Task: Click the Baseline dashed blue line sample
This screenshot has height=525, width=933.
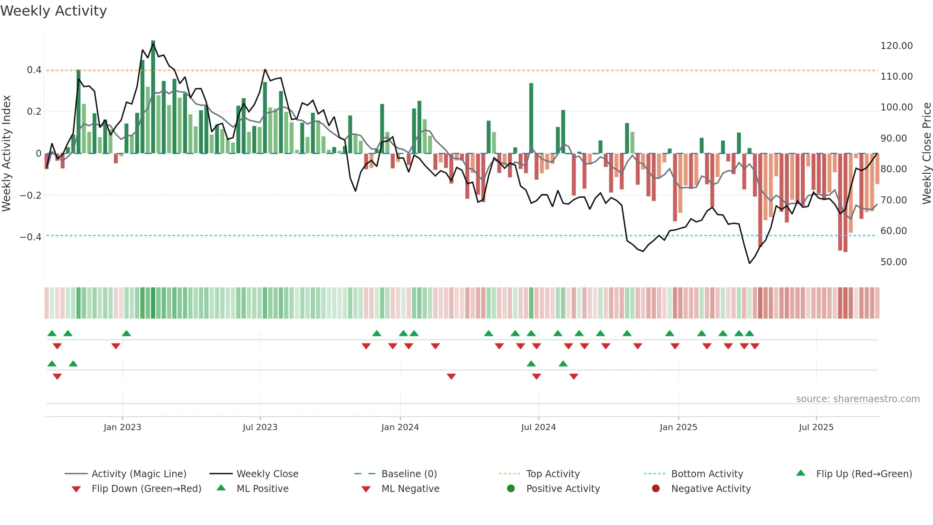Action: coord(365,474)
